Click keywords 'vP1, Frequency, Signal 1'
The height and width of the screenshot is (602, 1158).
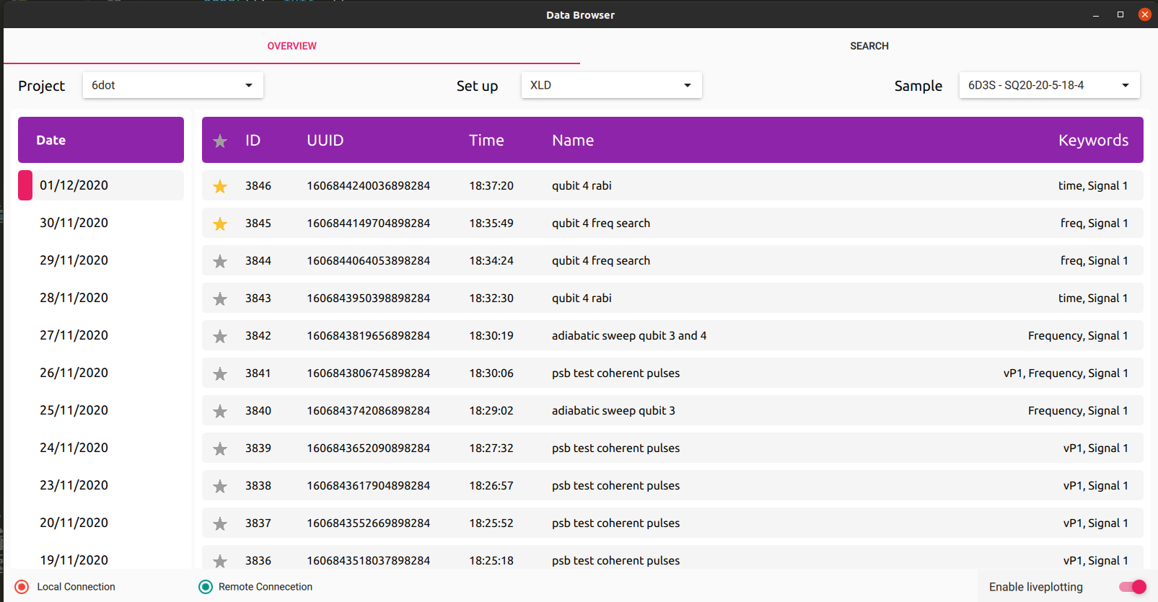click(x=1066, y=373)
